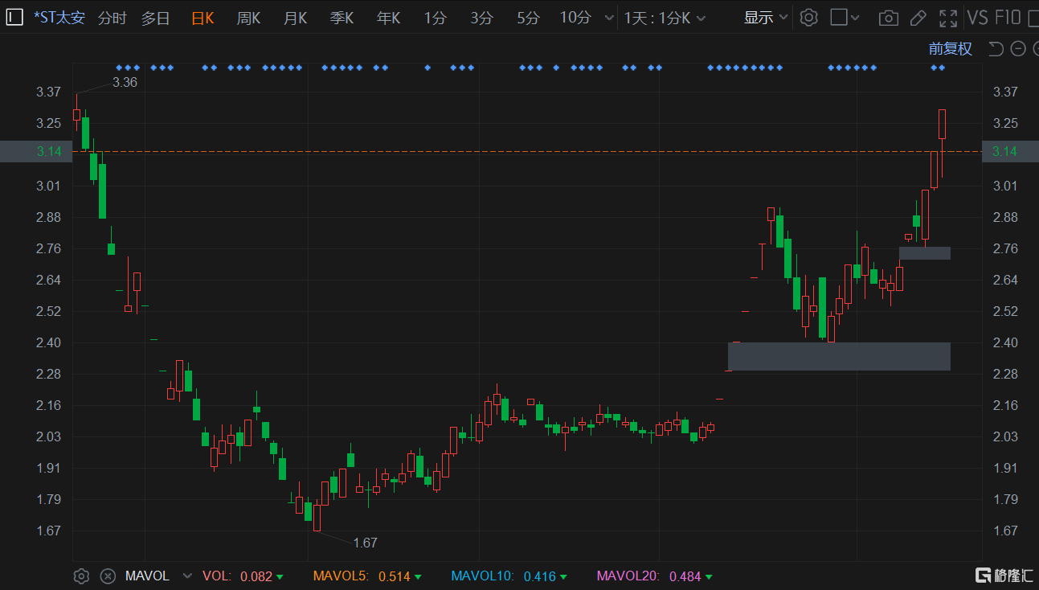Toggle the MAVOL5 indicator arrow
Screen dimensions: 1039x590
point(418,576)
